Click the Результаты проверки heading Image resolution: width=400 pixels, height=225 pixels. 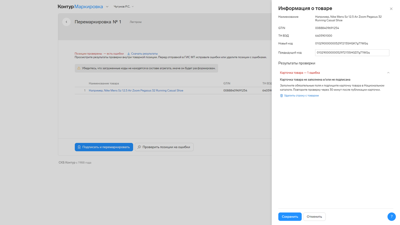pyautogui.click(x=297, y=63)
